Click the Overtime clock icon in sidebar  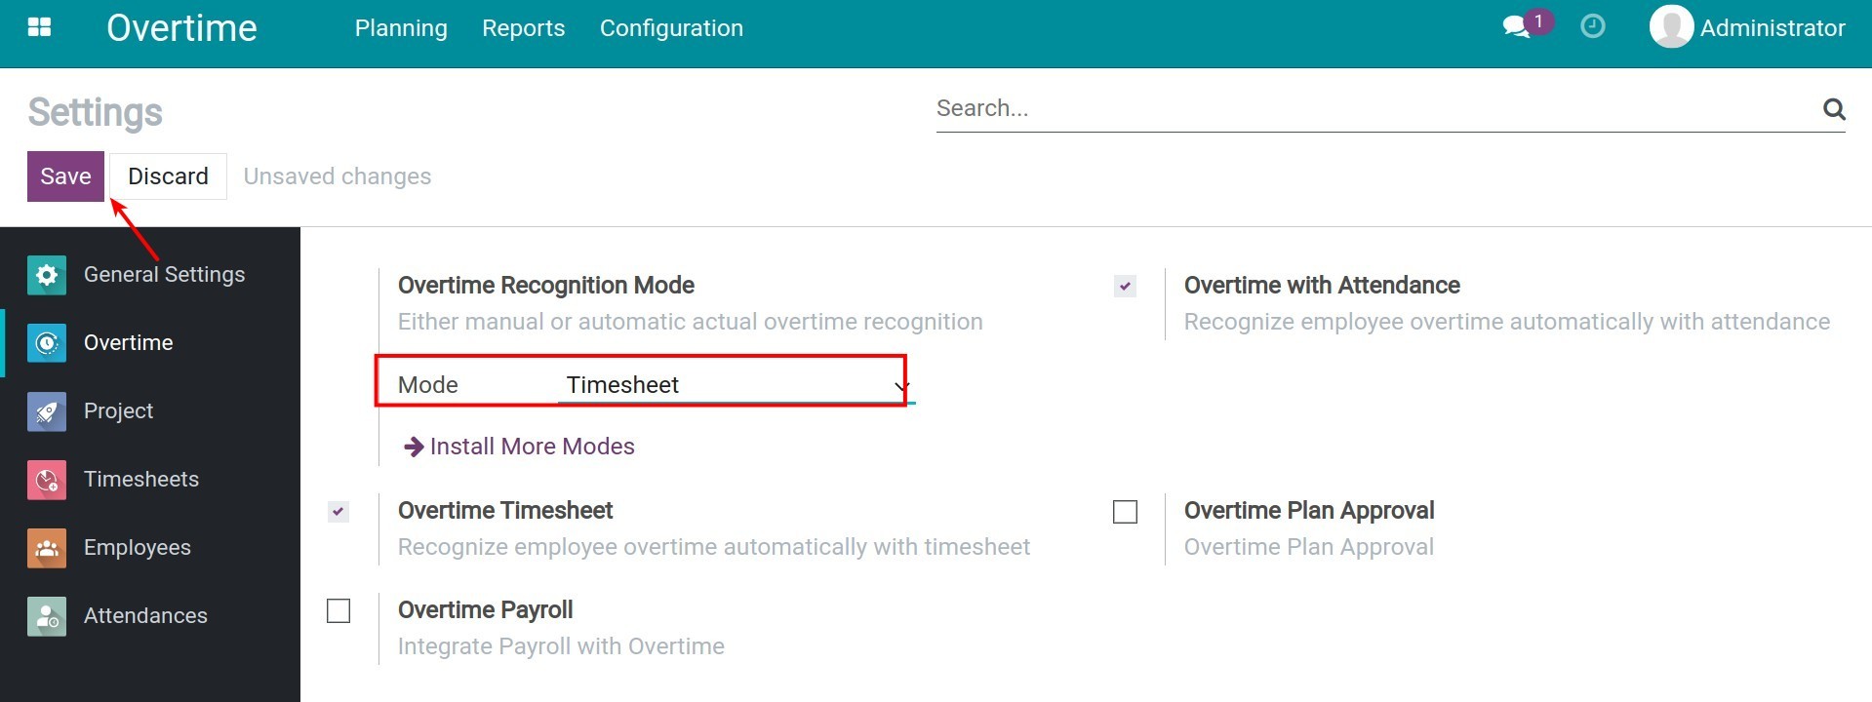click(x=45, y=342)
